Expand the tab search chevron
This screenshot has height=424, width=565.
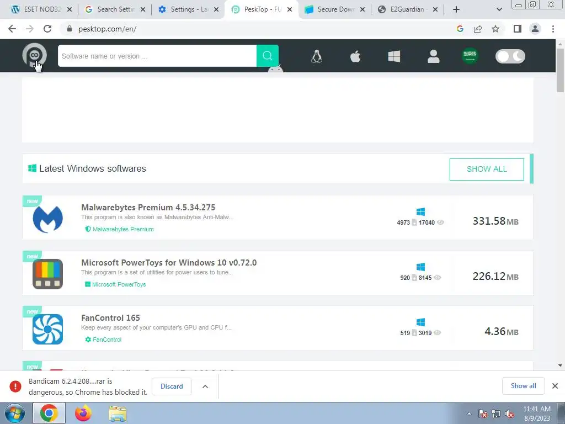499,10
